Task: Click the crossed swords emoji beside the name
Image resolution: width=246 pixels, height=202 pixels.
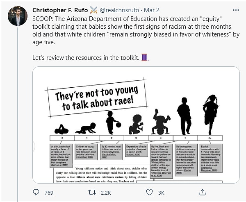Action: click(x=93, y=9)
